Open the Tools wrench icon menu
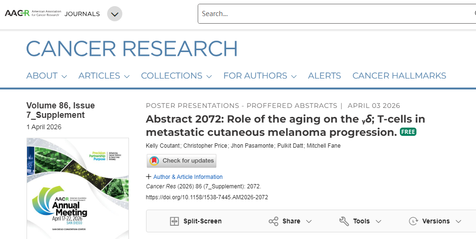Viewport: 476px width, 239px height. 344,221
